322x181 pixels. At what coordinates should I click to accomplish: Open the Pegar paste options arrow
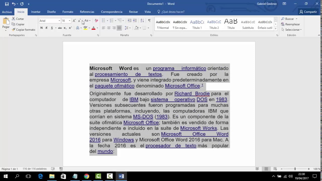pos(6,30)
